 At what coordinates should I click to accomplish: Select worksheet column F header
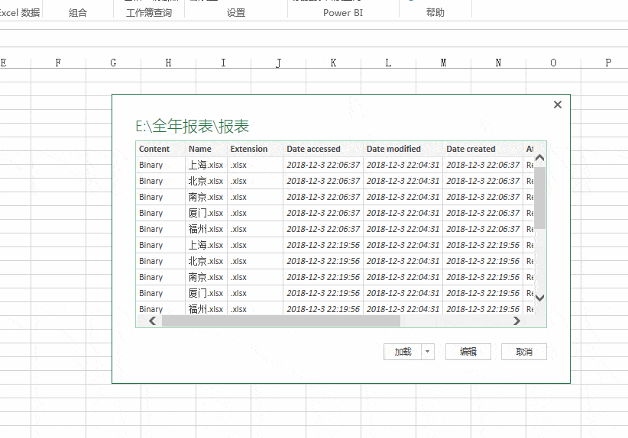[x=59, y=63]
